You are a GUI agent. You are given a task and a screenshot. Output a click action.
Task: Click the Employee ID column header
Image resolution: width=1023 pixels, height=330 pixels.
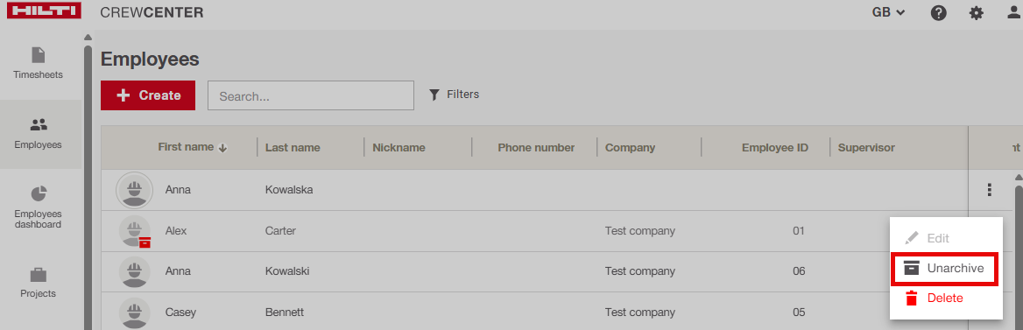(x=774, y=147)
